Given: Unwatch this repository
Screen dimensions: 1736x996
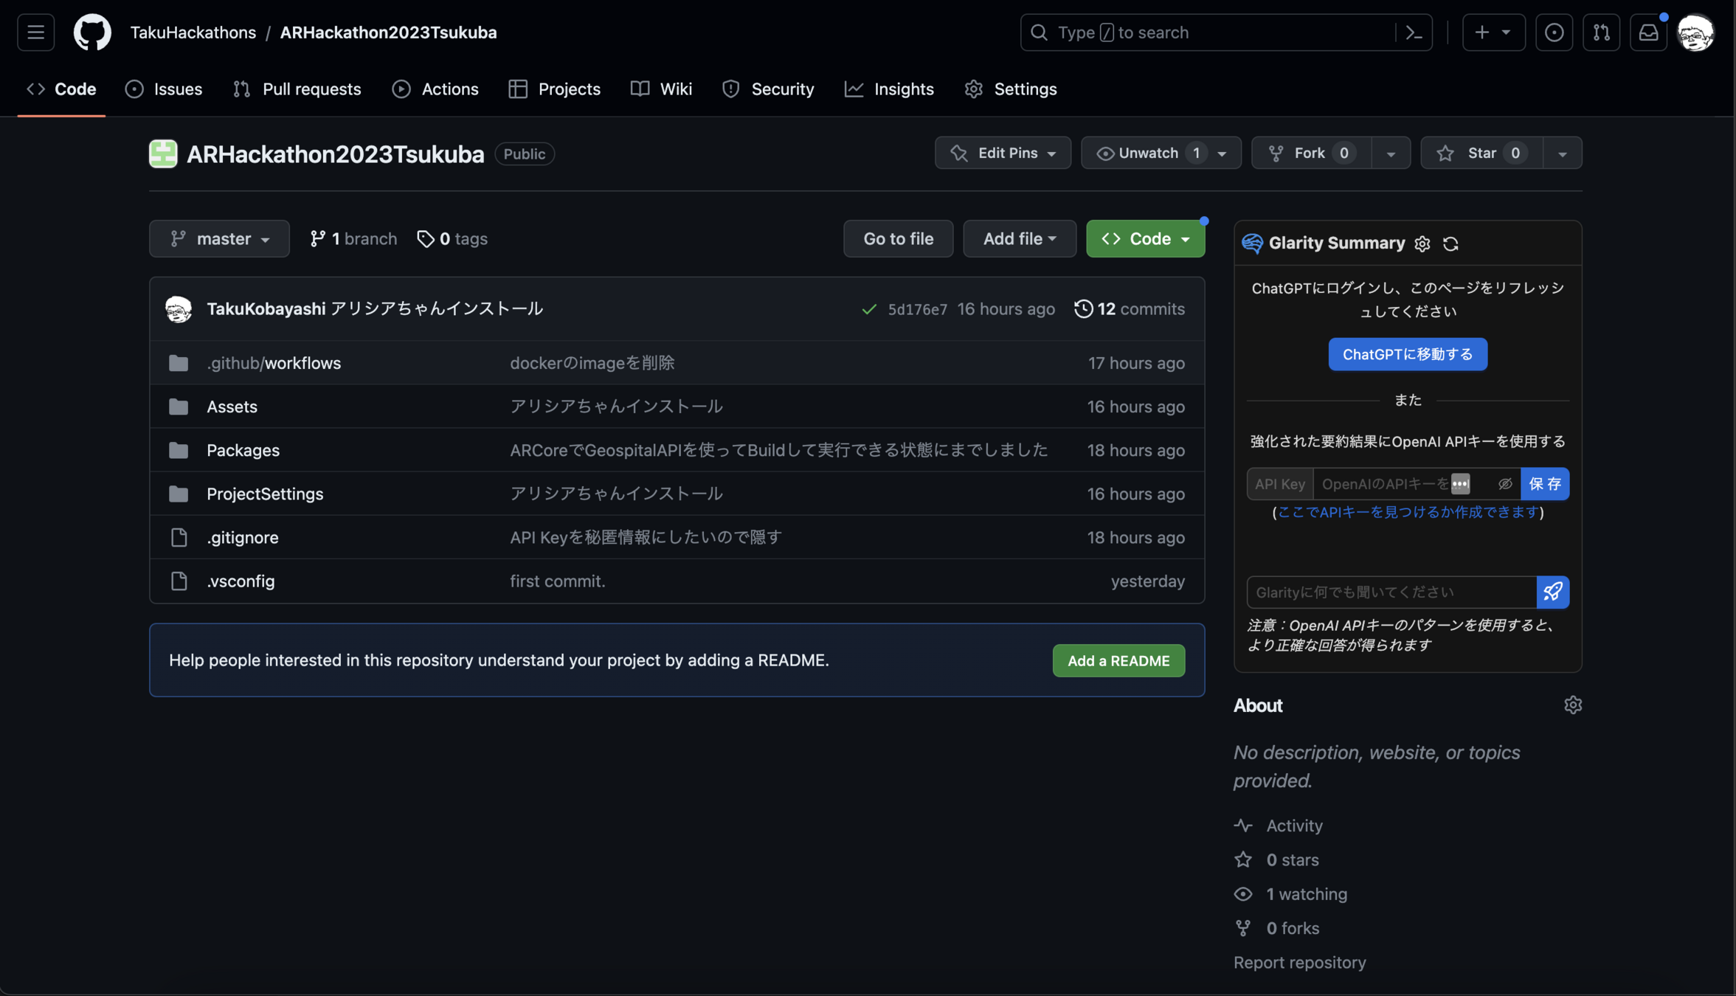Looking at the screenshot, I should click(1148, 153).
